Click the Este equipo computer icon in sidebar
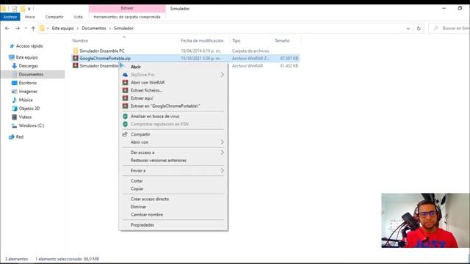470x264 pixels. point(12,57)
